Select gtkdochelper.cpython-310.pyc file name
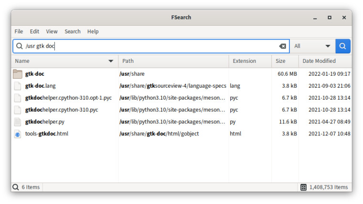 [62, 110]
